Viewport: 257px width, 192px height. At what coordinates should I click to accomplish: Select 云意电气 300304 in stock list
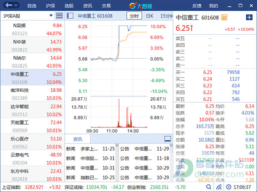point(33,158)
